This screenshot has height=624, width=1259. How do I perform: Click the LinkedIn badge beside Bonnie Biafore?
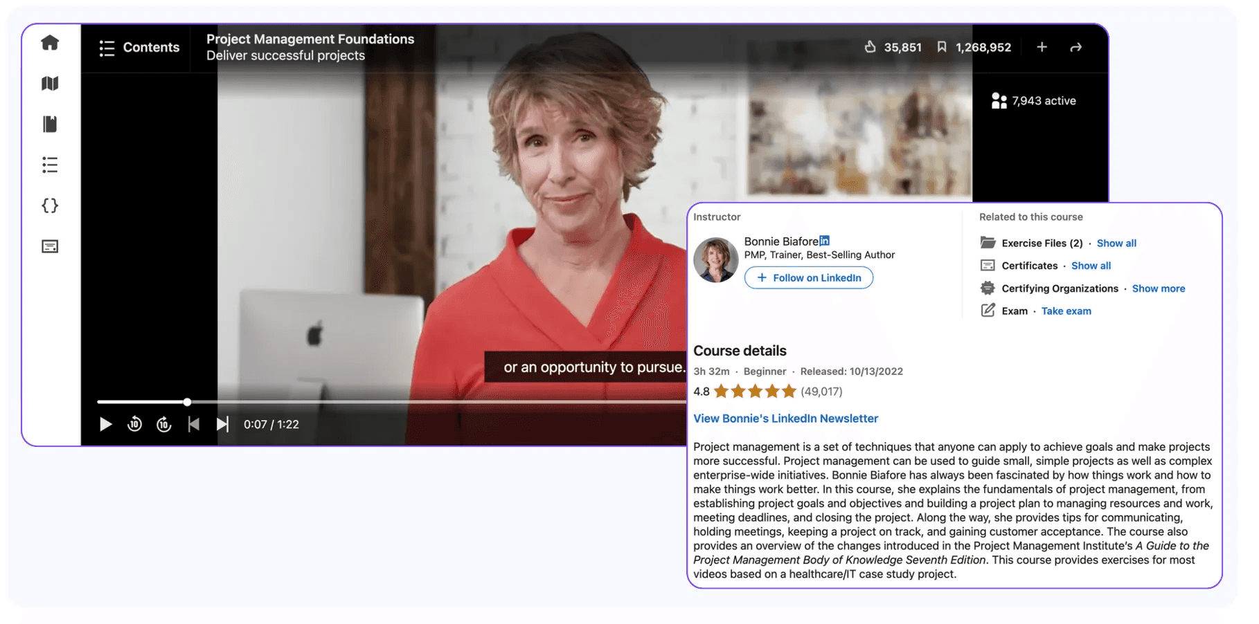coord(824,241)
